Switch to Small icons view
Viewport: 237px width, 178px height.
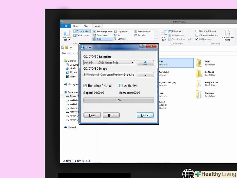point(100,35)
